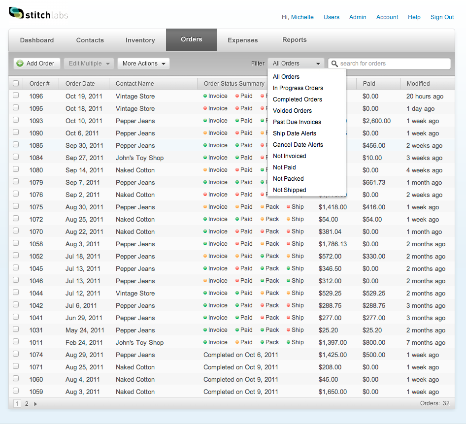Click orange Pack status dot for order 1044
Viewport: 466px width, 427px height.
262,293
